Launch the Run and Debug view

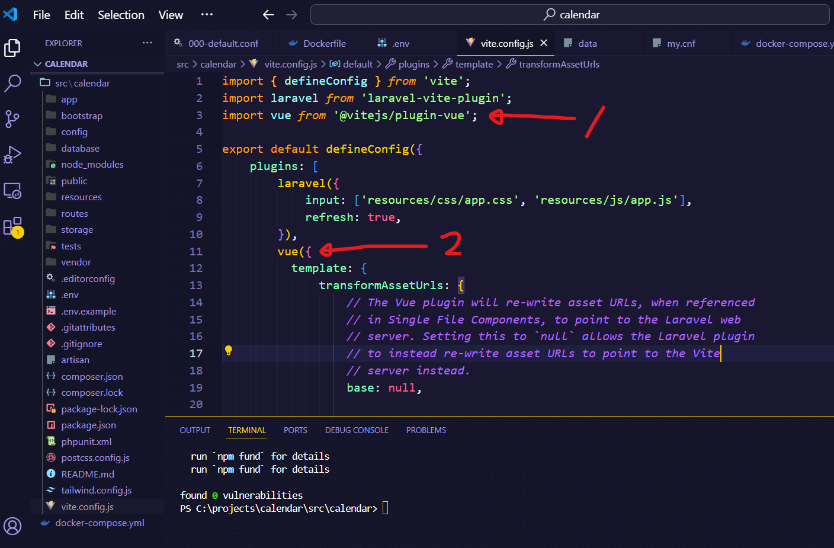coord(12,154)
